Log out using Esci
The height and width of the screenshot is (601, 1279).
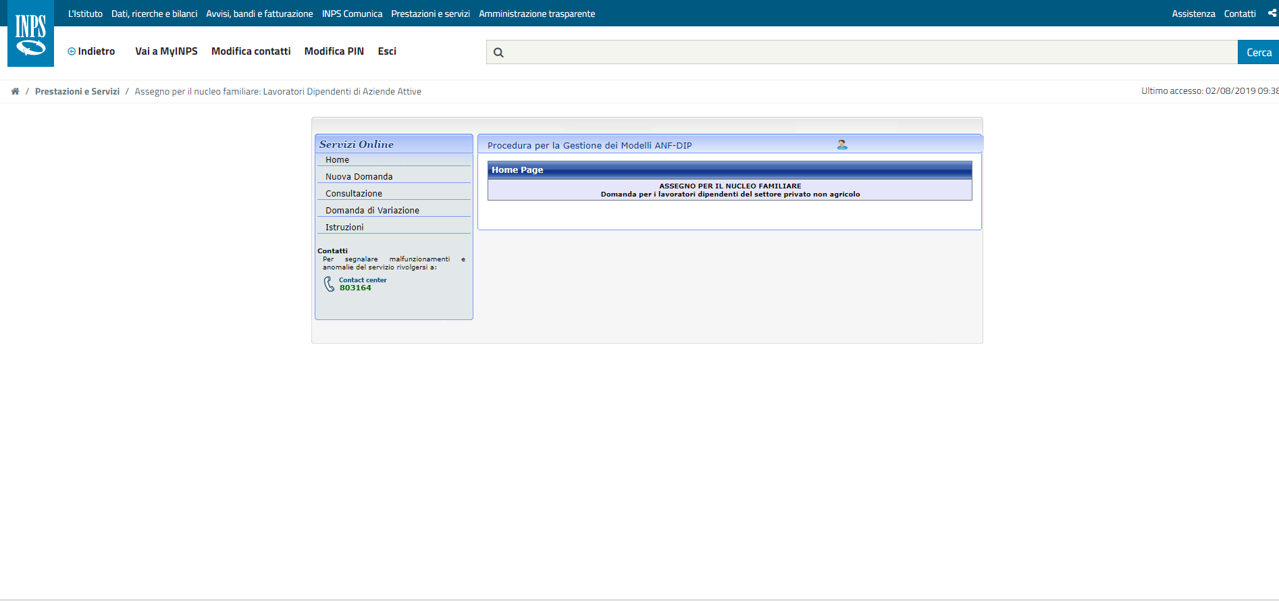click(x=387, y=51)
